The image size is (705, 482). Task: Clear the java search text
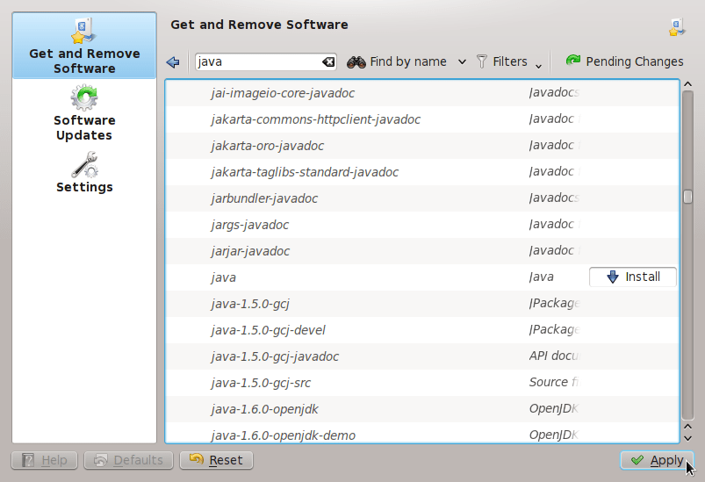point(328,62)
